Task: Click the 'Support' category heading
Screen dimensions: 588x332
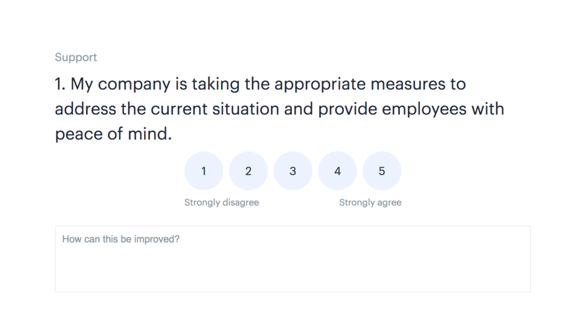Action: [x=76, y=57]
